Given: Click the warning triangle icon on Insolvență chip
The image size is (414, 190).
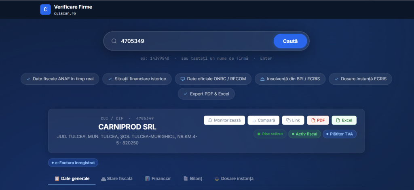Looking at the screenshot, I should [262, 79].
